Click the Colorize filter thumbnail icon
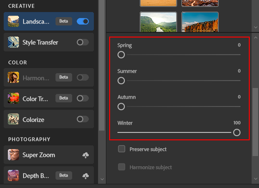The height and width of the screenshot is (188, 259). click(x=13, y=119)
